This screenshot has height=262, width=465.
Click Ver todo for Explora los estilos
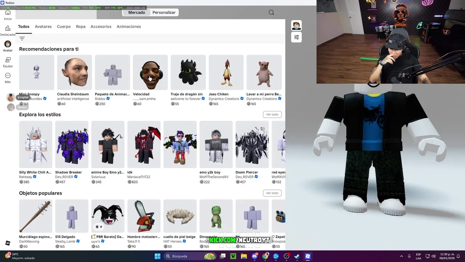(x=272, y=114)
